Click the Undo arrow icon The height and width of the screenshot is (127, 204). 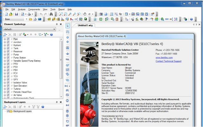pos(41,14)
